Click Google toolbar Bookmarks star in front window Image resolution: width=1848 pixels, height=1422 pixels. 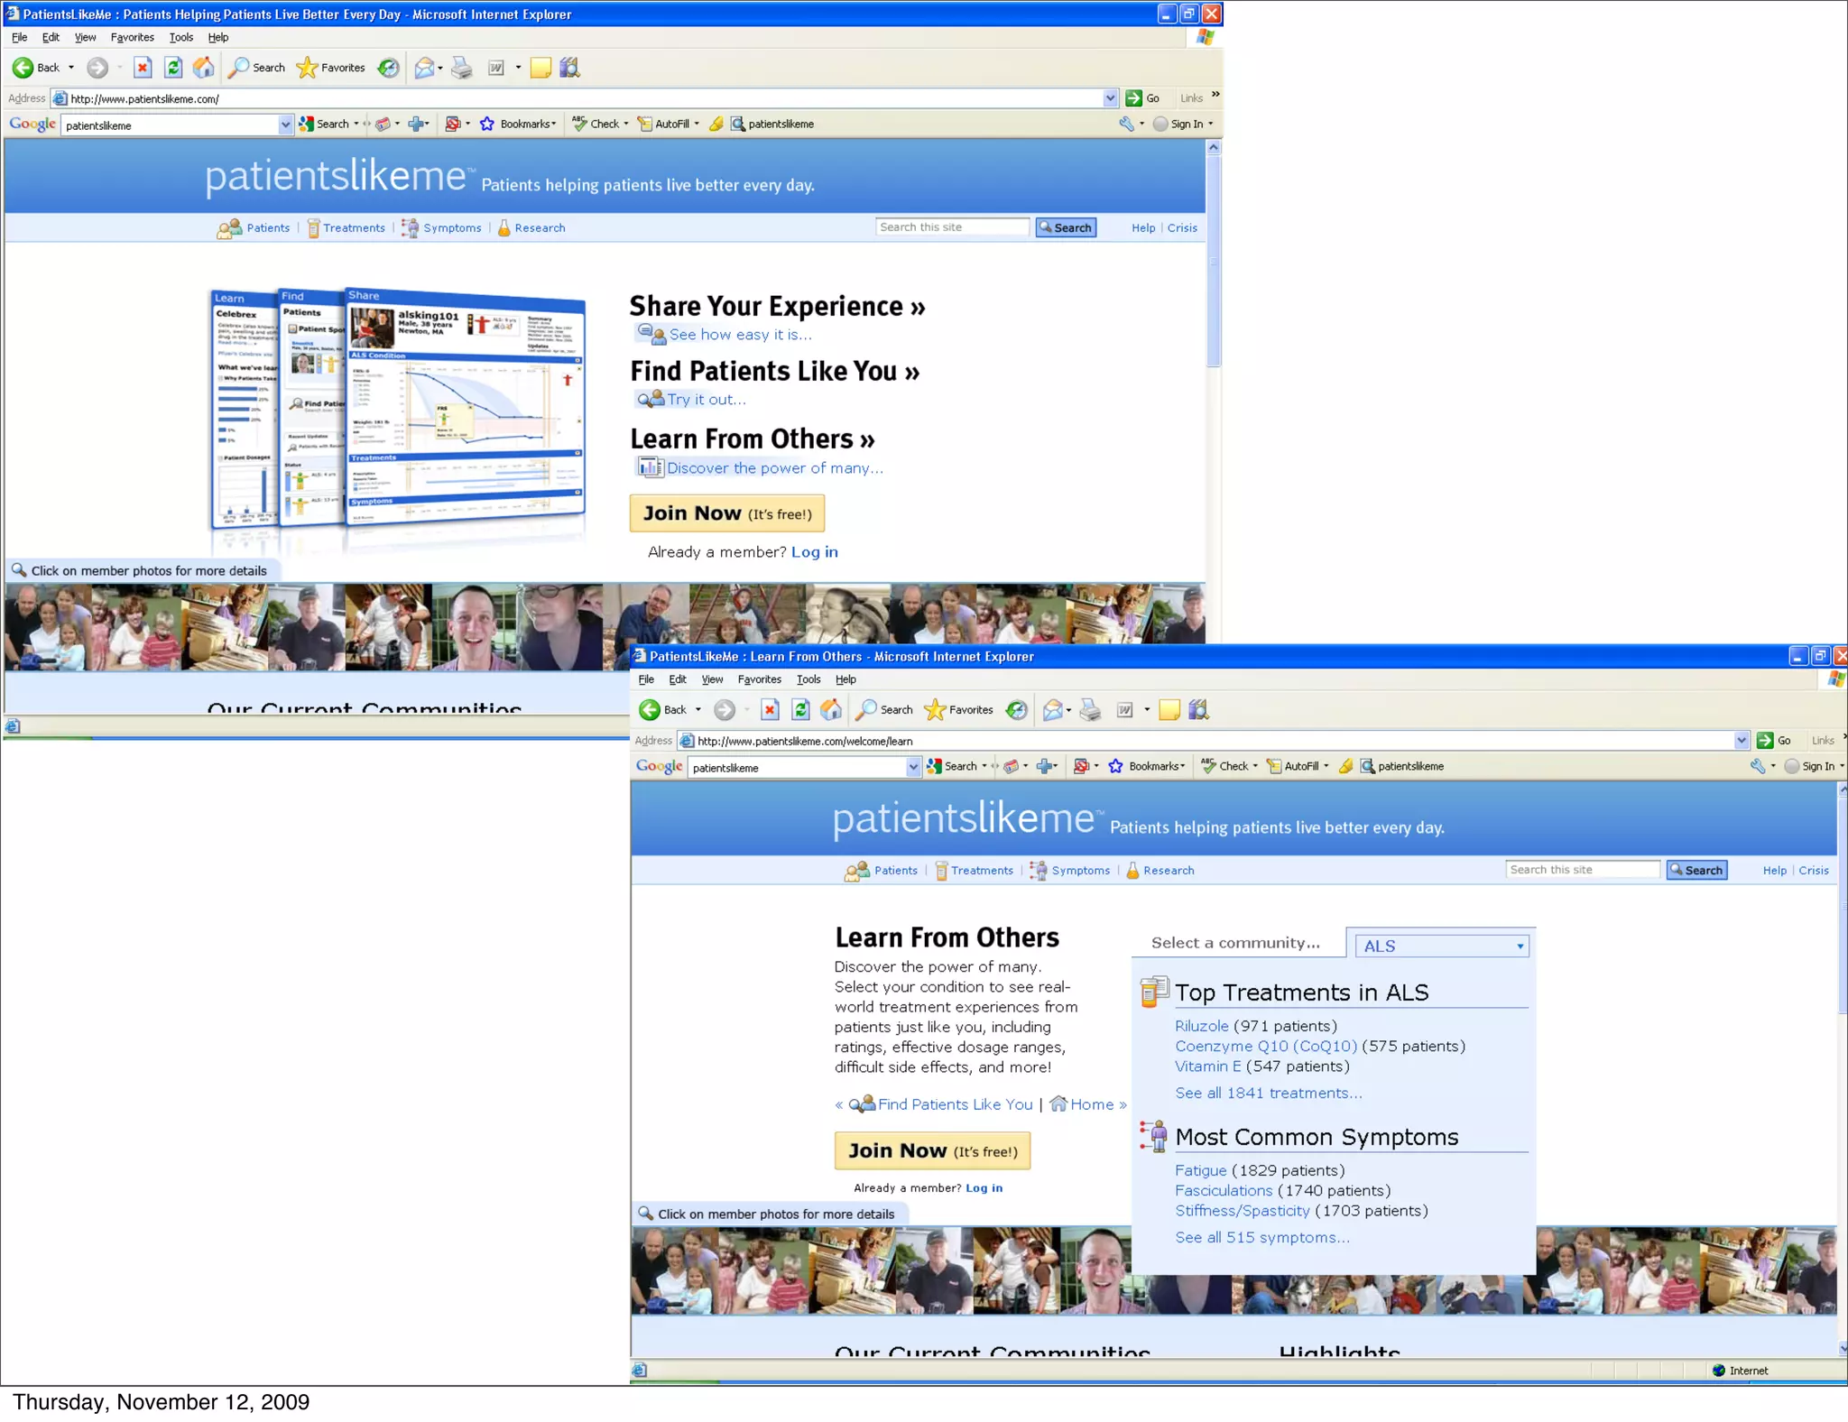[x=1116, y=766]
